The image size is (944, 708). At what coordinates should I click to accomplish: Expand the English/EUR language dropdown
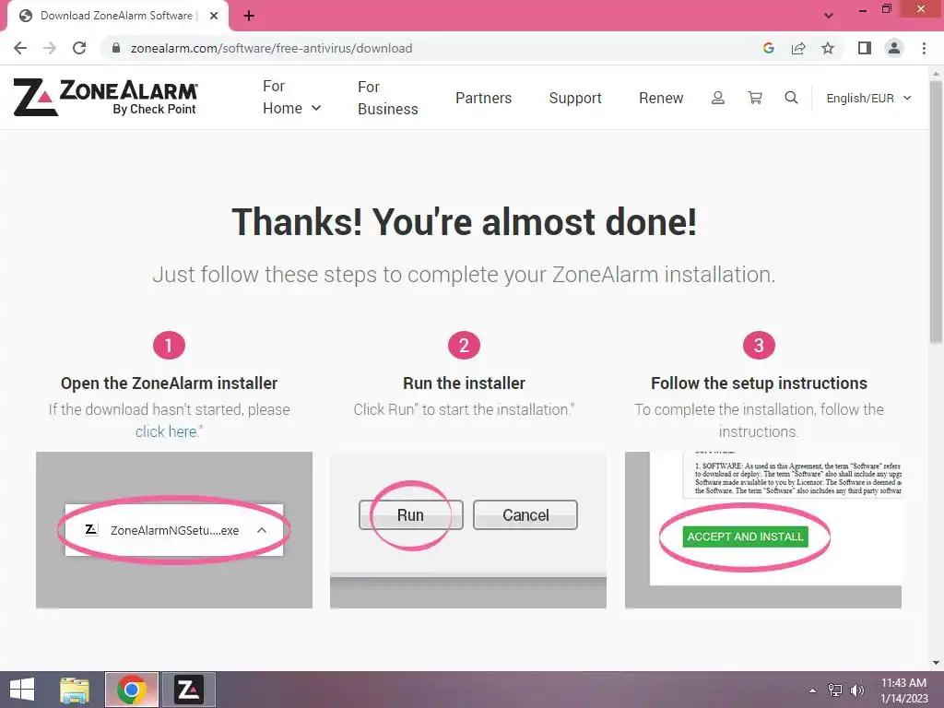point(868,98)
